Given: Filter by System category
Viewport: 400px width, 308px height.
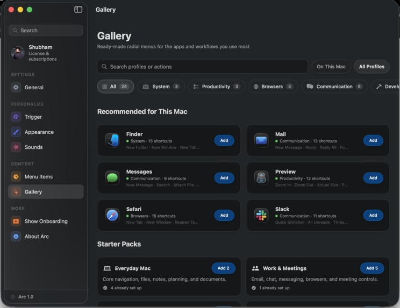Looking at the screenshot, I should click(x=161, y=87).
